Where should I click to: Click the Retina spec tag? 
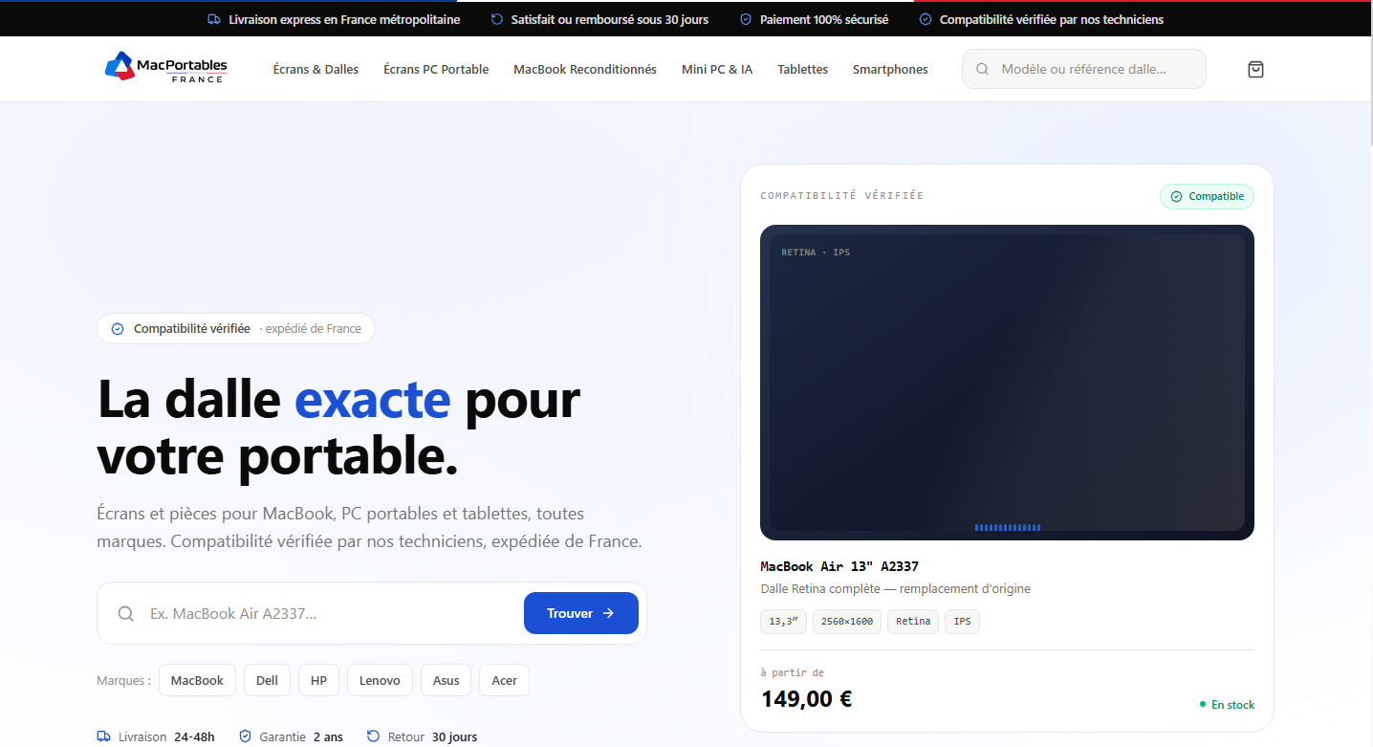[x=913, y=621]
